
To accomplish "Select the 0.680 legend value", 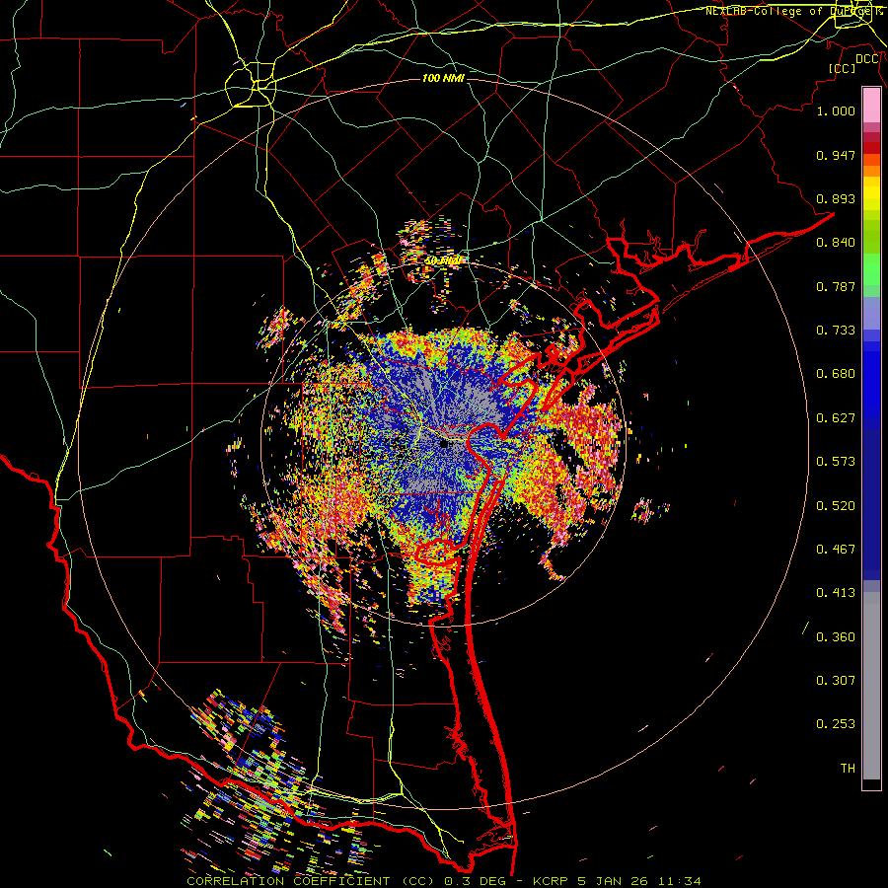I will [x=836, y=374].
